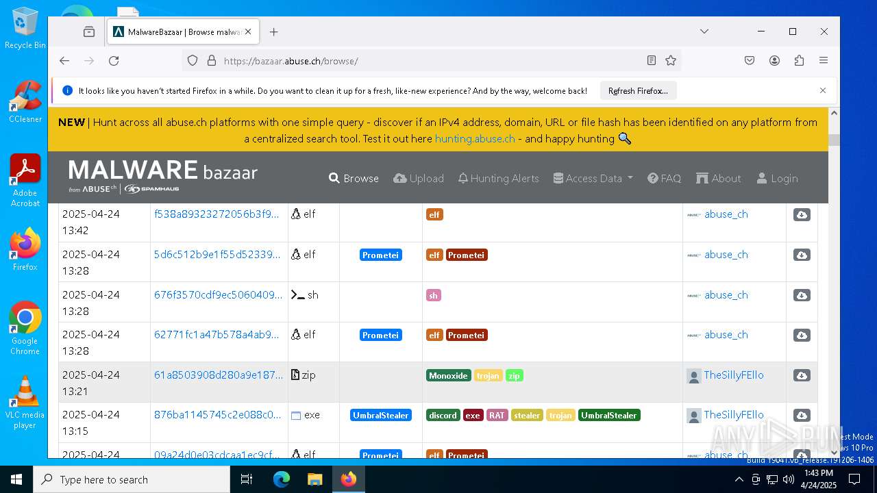
Task: Click the Firefox reload page icon
Action: [114, 61]
